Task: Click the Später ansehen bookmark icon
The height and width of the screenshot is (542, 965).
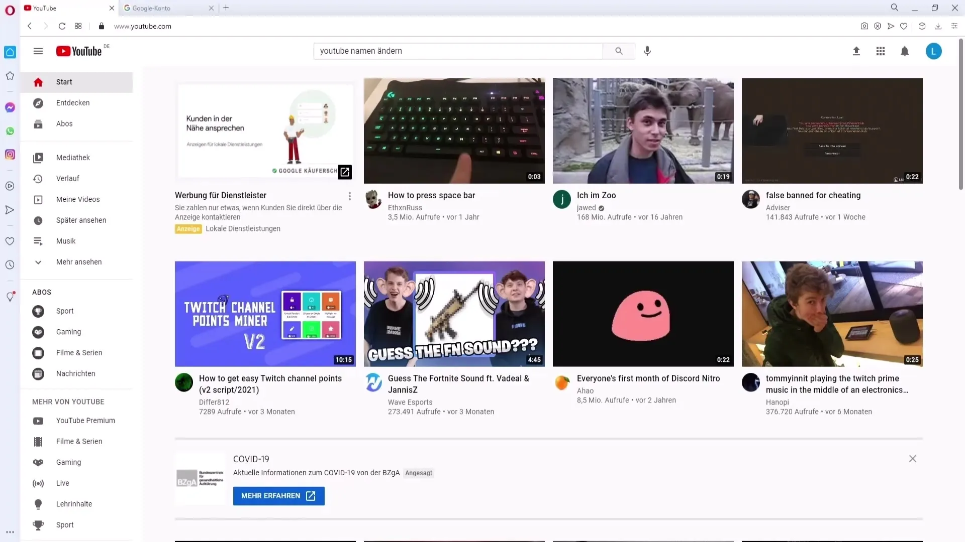Action: (x=38, y=220)
